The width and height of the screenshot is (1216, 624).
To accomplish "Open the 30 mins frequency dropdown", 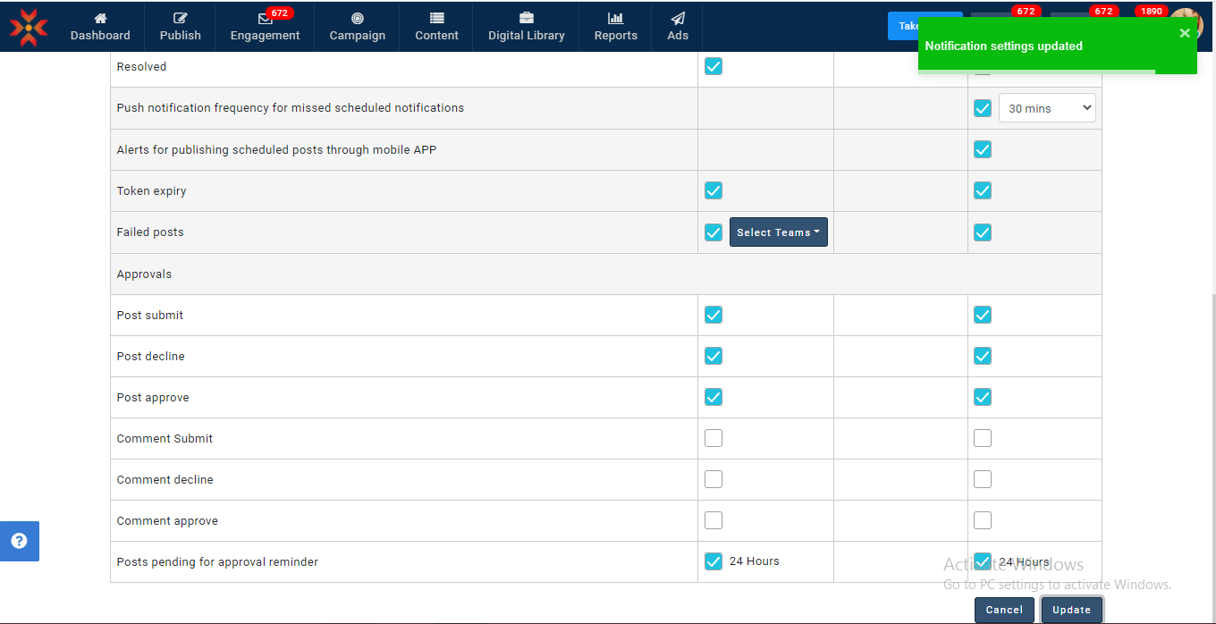I will point(1047,108).
